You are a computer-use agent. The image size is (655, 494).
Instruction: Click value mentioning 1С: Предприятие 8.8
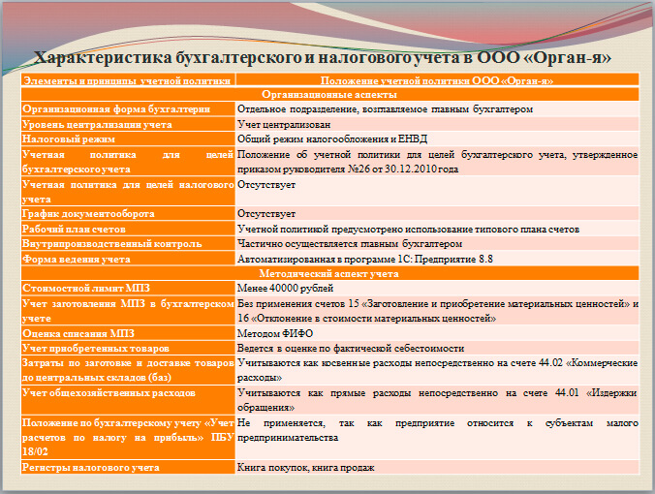(365, 259)
